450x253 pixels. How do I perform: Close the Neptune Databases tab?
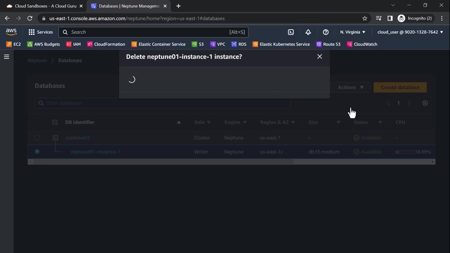[x=166, y=6]
